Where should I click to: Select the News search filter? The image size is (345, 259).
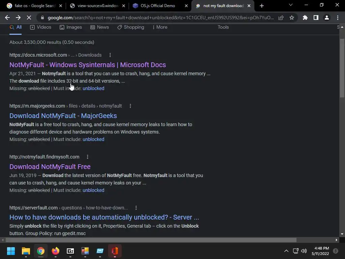(x=100, y=27)
